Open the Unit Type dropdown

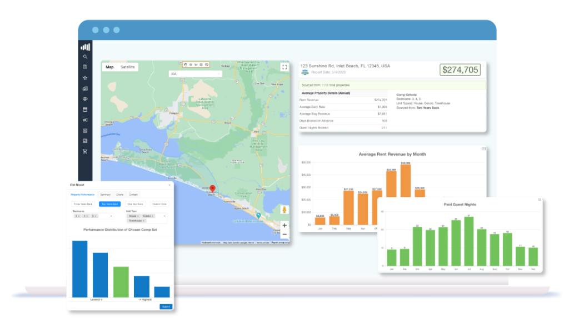164,216
